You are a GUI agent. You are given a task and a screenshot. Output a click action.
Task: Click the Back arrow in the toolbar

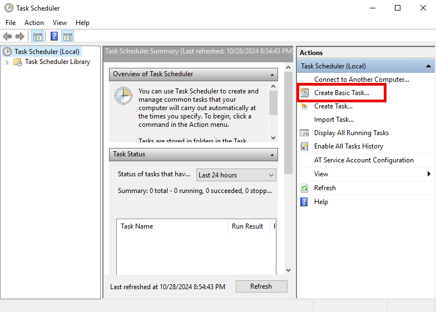coord(7,37)
